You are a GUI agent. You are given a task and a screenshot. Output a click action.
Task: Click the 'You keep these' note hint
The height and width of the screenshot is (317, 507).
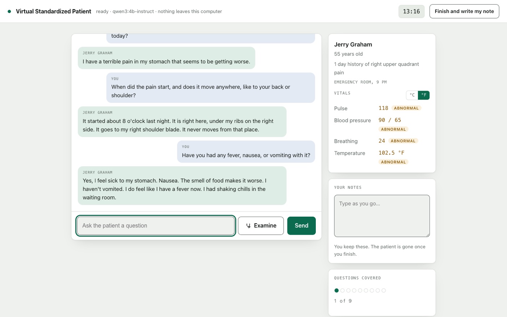click(x=380, y=250)
